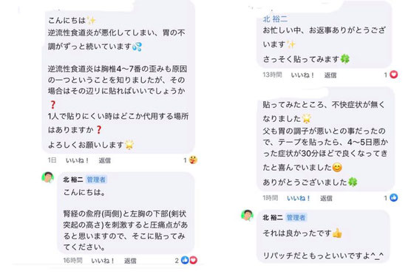Click the 管理者 badge in the left-column reply
Image resolution: width=414 pixels, height=277 pixels.
tap(96, 179)
